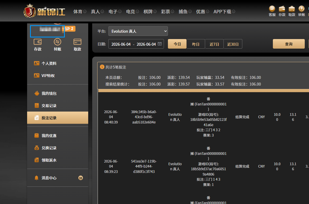Click the 33 unread messages badge
The width and height of the screenshot is (309, 204).
pos(81,178)
